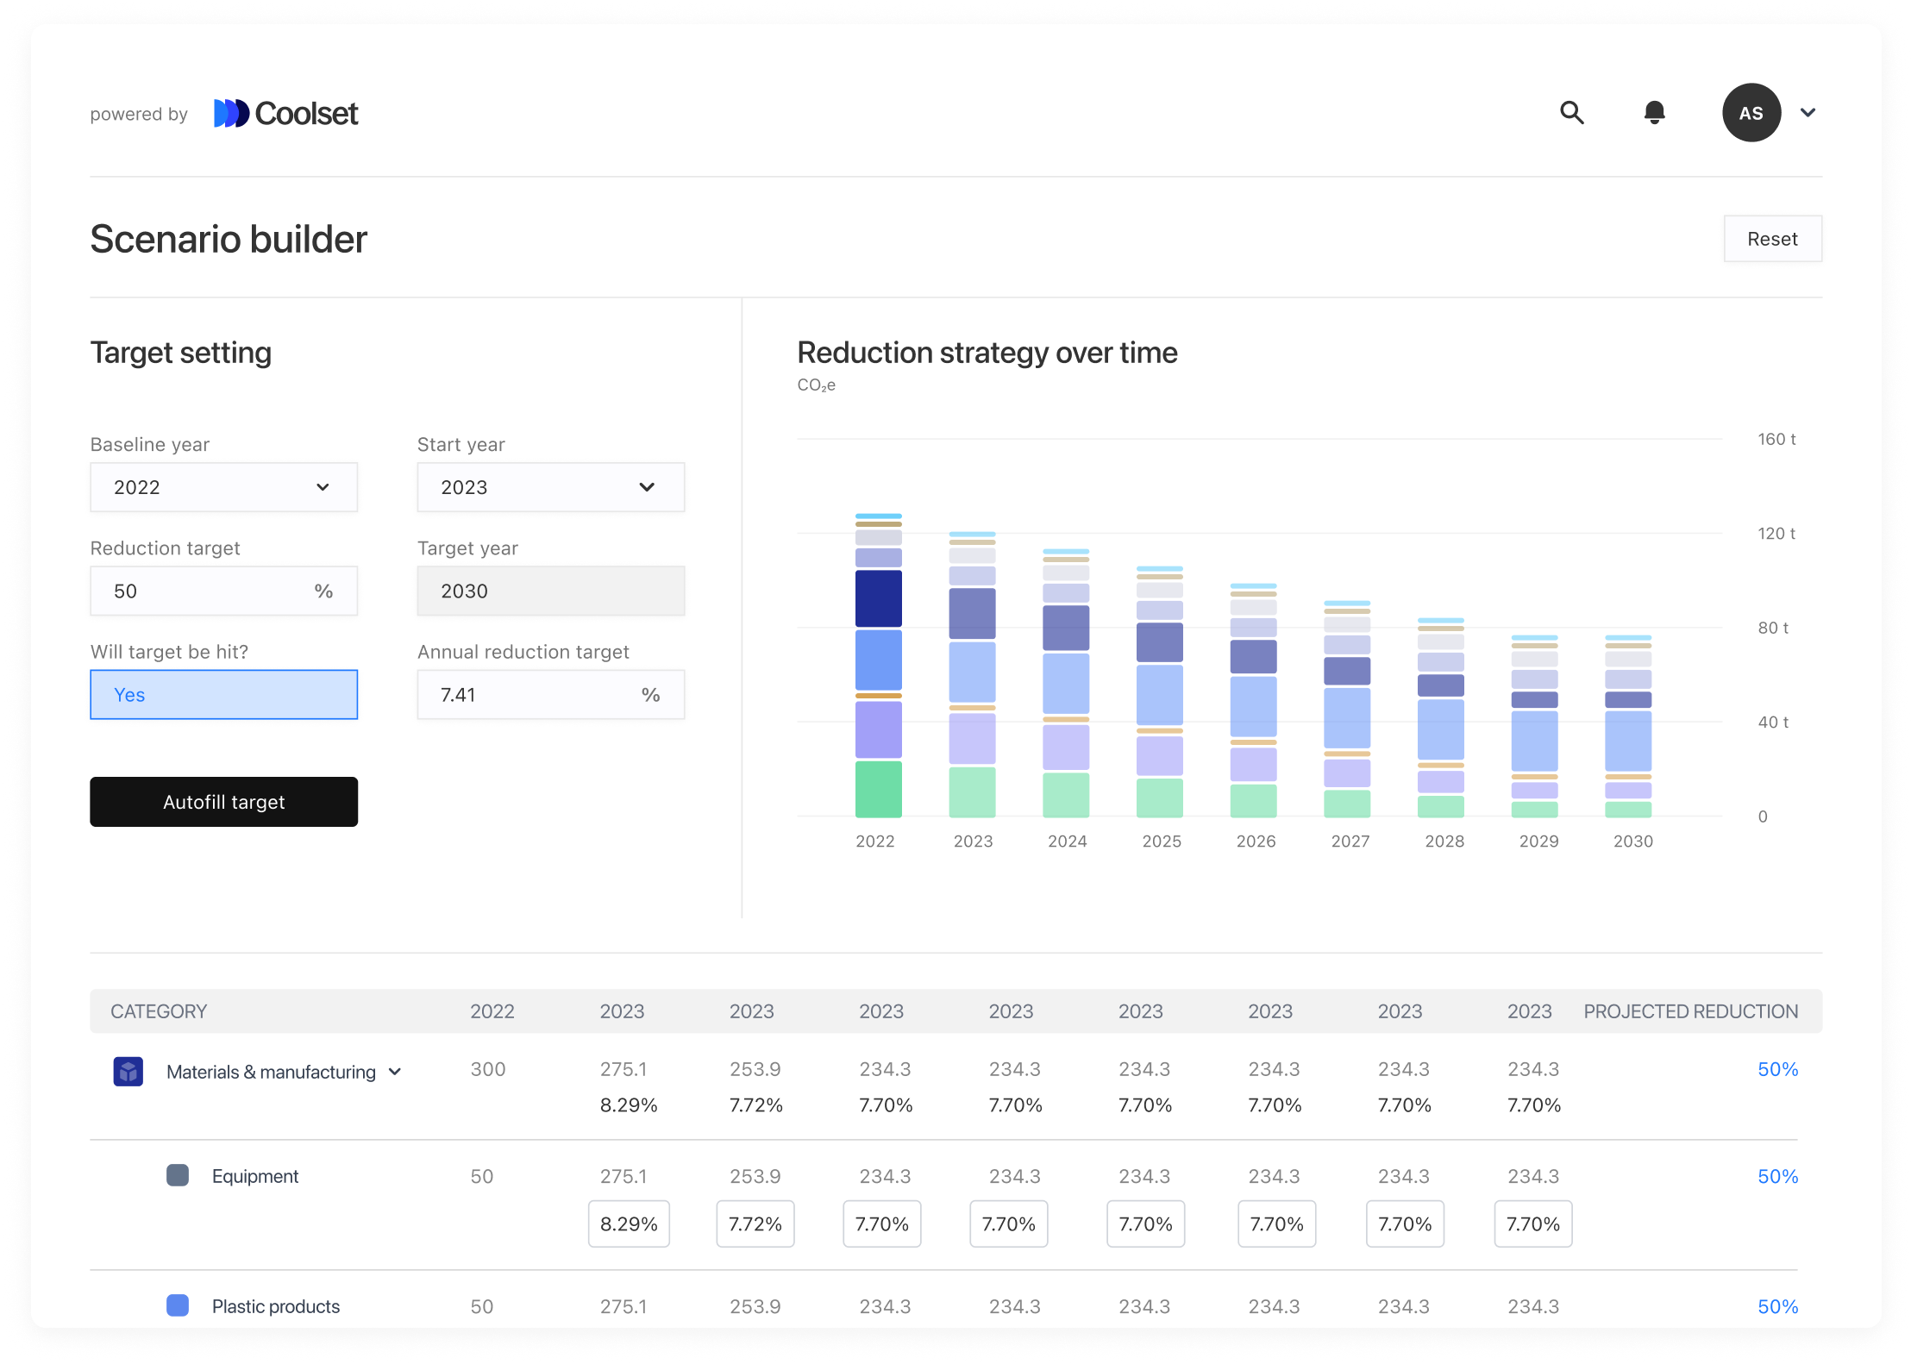
Task: Click Equipment's 50% projected reduction link
Action: (1777, 1176)
